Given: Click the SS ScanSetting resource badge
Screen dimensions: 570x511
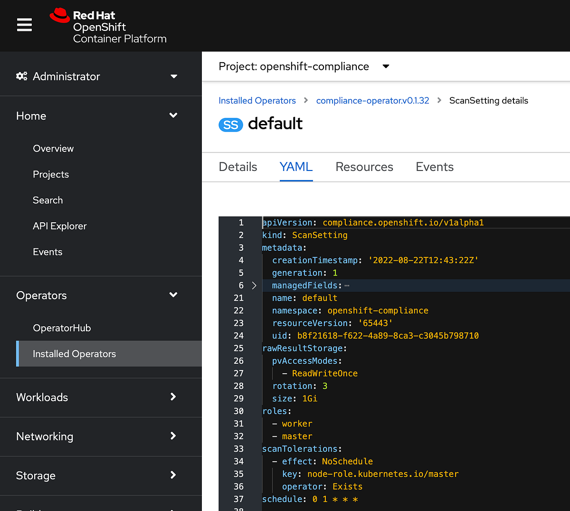Looking at the screenshot, I should click(230, 124).
